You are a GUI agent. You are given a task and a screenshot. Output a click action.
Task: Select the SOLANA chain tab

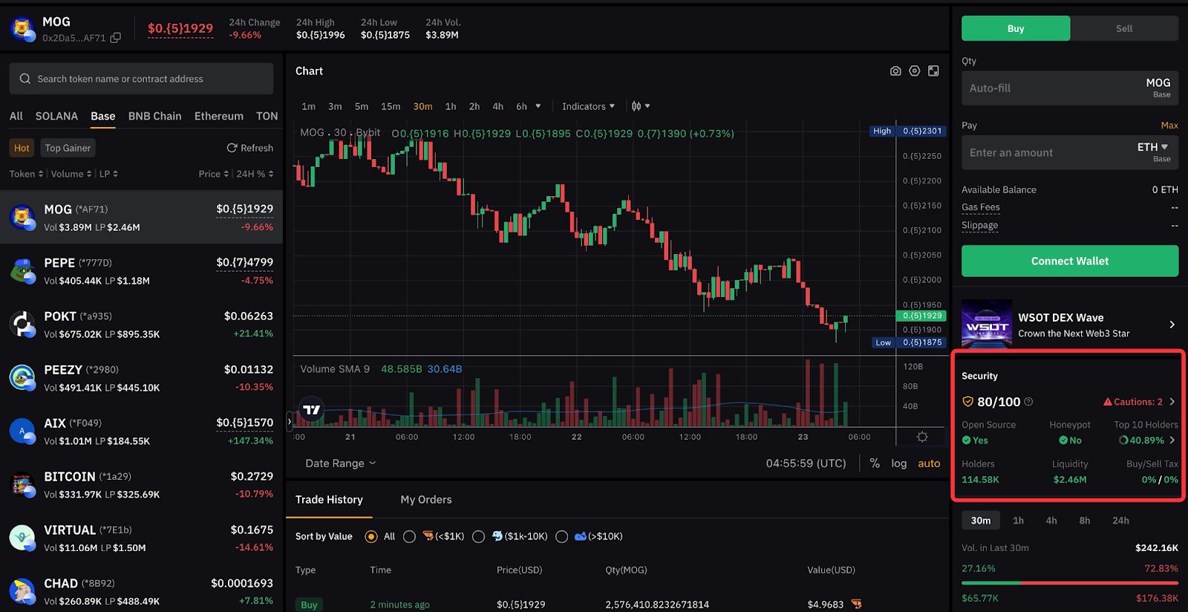(x=56, y=117)
